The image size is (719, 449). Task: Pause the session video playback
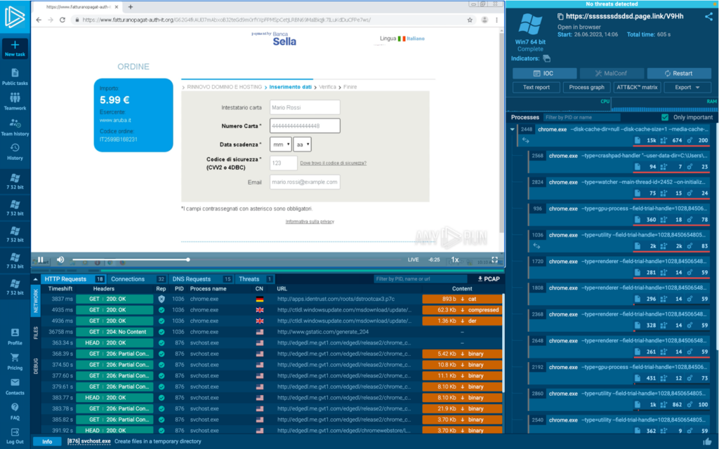41,260
